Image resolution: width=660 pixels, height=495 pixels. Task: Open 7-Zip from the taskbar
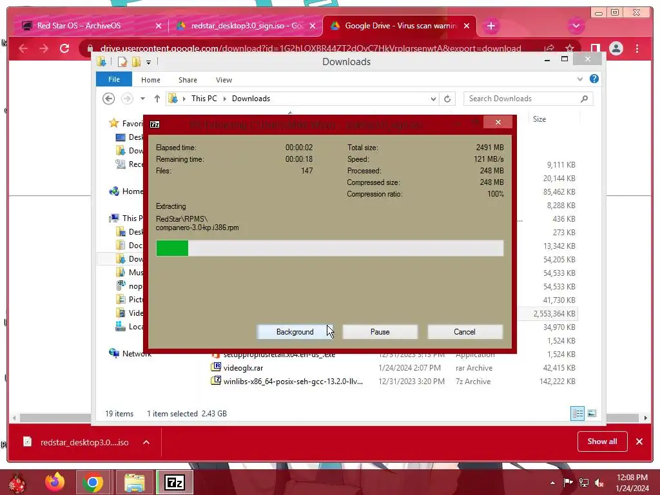[175, 482]
